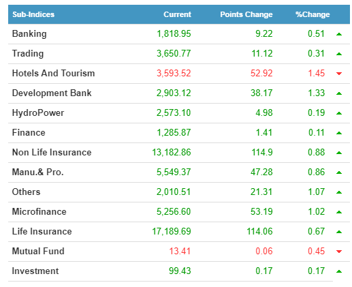Click the Others points change 21.31

pos(261,192)
